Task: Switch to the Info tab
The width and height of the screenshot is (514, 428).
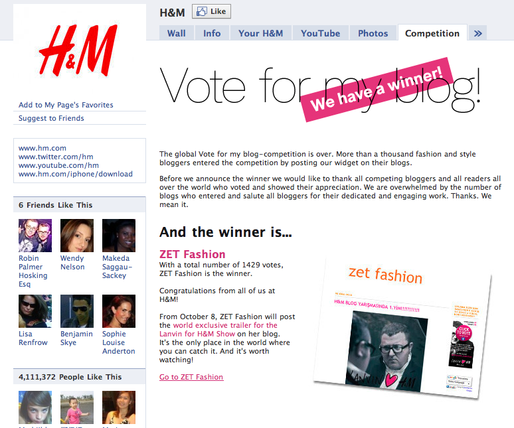Action: pyautogui.click(x=212, y=33)
